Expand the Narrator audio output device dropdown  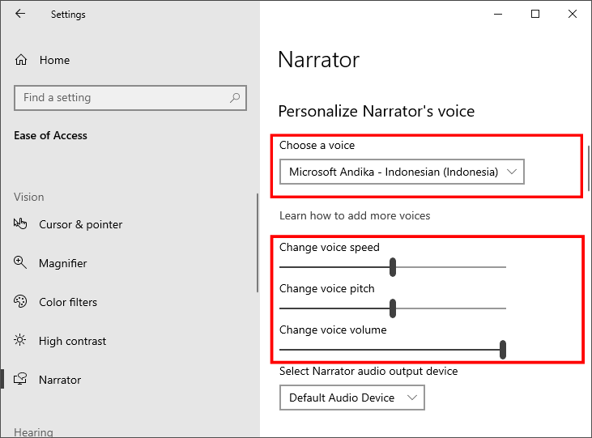tap(351, 398)
